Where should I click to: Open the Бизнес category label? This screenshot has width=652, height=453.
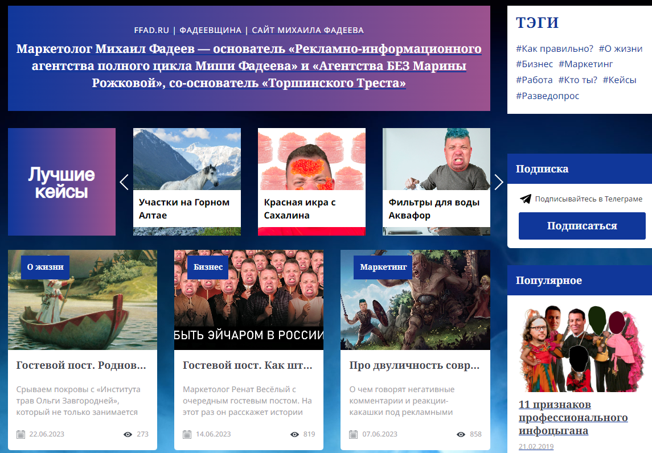(208, 267)
